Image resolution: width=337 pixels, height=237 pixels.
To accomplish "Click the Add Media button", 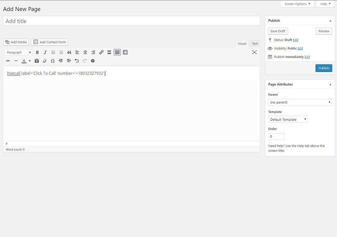I will tap(16, 42).
